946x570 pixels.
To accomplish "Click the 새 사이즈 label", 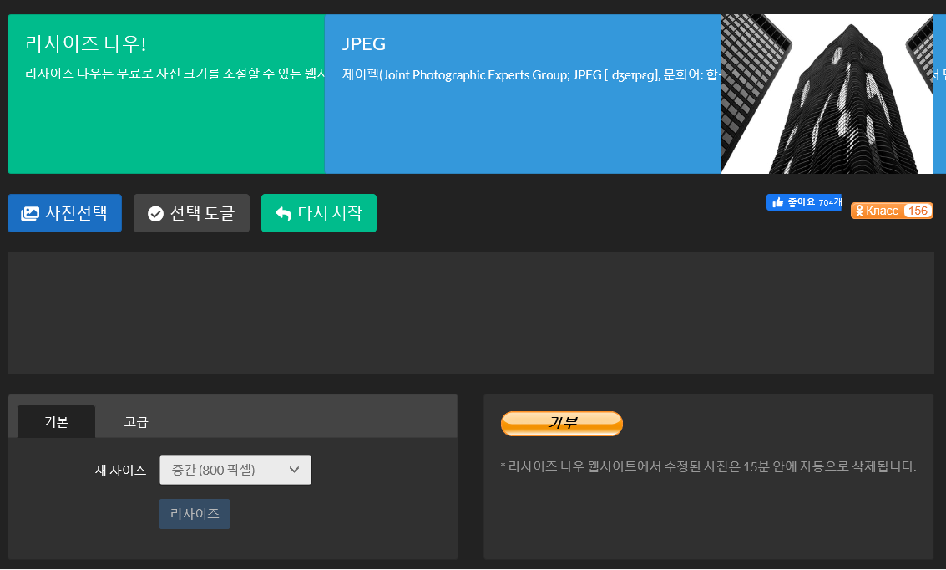I will click(x=121, y=470).
